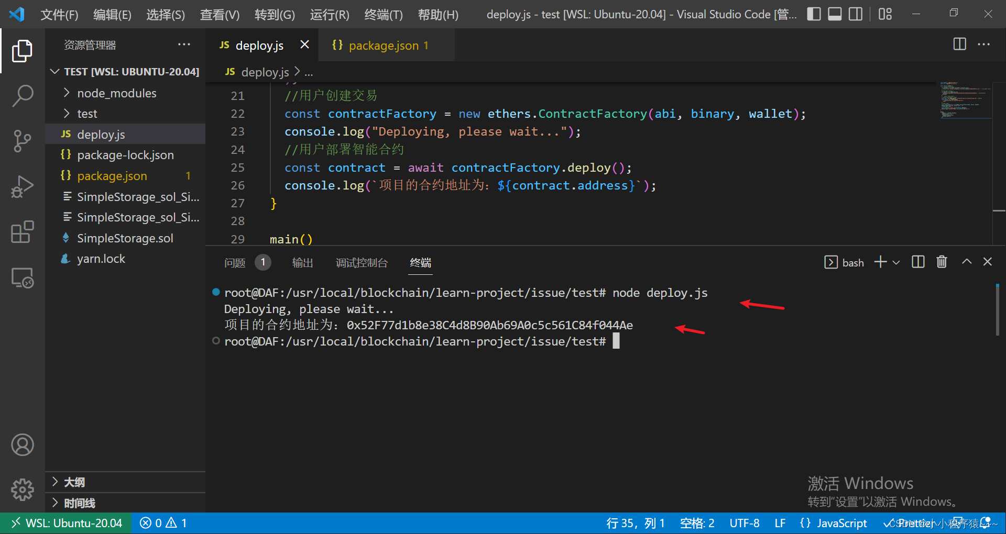This screenshot has height=534, width=1006.
Task: Open Customize Layout icon
Action: point(885,14)
